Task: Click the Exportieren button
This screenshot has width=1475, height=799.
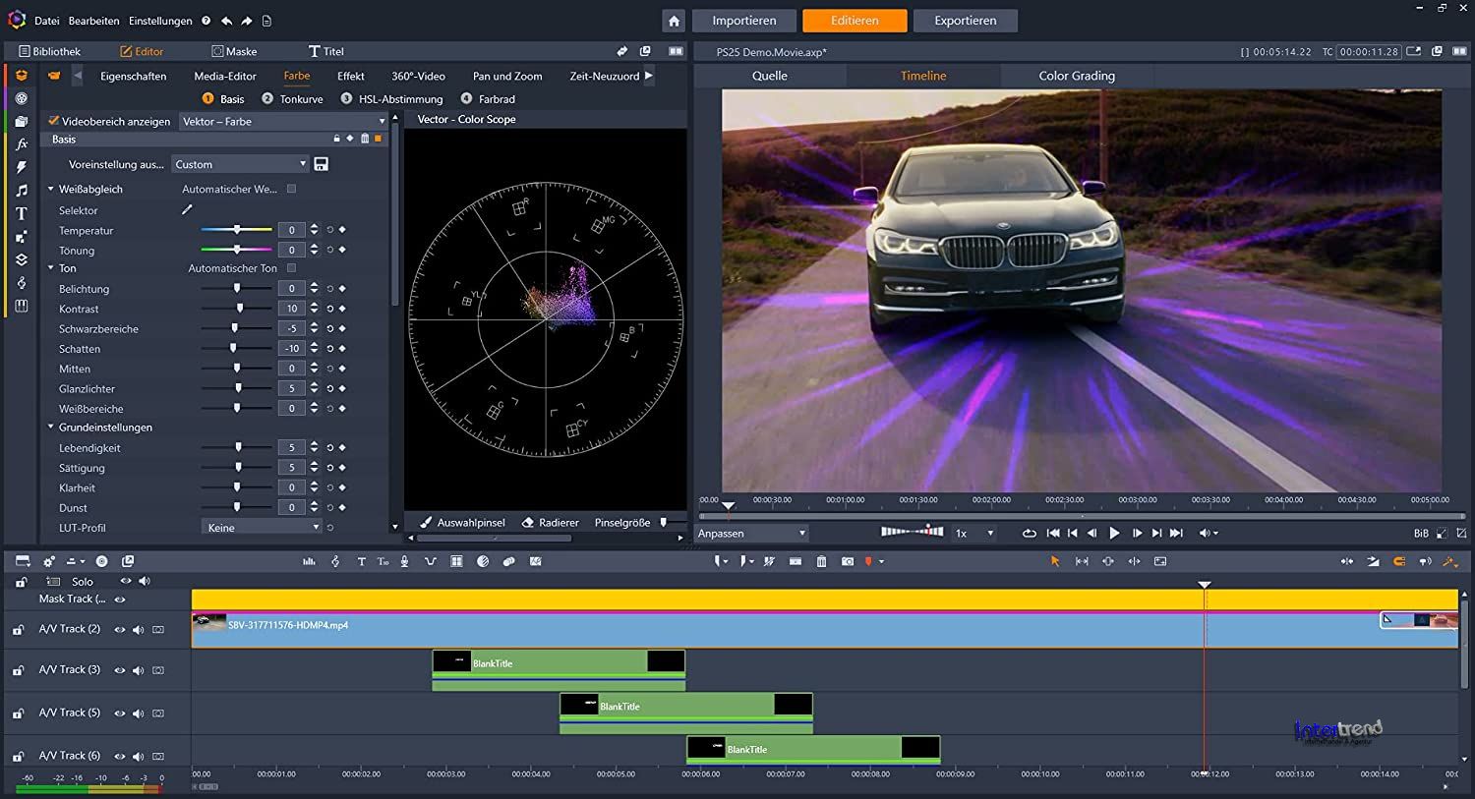Action: 965,21
